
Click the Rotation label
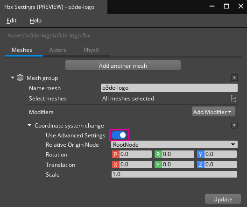(56, 155)
